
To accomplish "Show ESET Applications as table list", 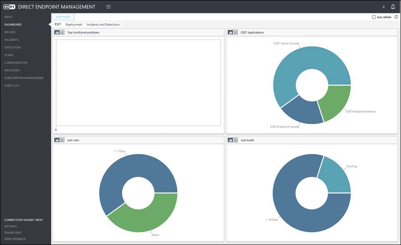I will pos(235,33).
